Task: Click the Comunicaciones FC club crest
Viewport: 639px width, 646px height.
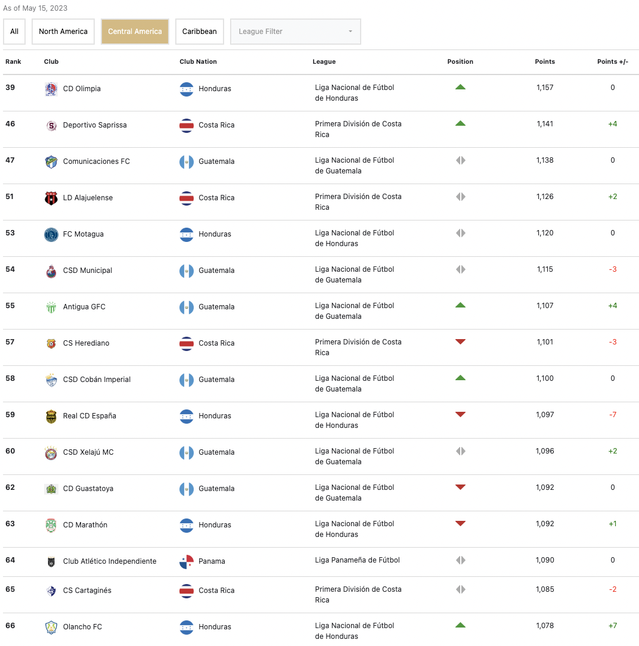Action: pos(51,161)
